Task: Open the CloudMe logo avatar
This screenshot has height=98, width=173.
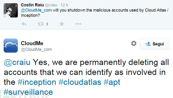Action: pyautogui.click(x=11, y=45)
